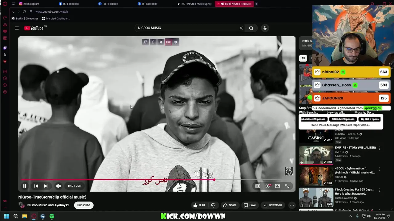Viewport: 394px width, 221px height.
Task: Open the EMP1RE - STORY (VISUALIZER) thumbnail
Action: point(316,155)
